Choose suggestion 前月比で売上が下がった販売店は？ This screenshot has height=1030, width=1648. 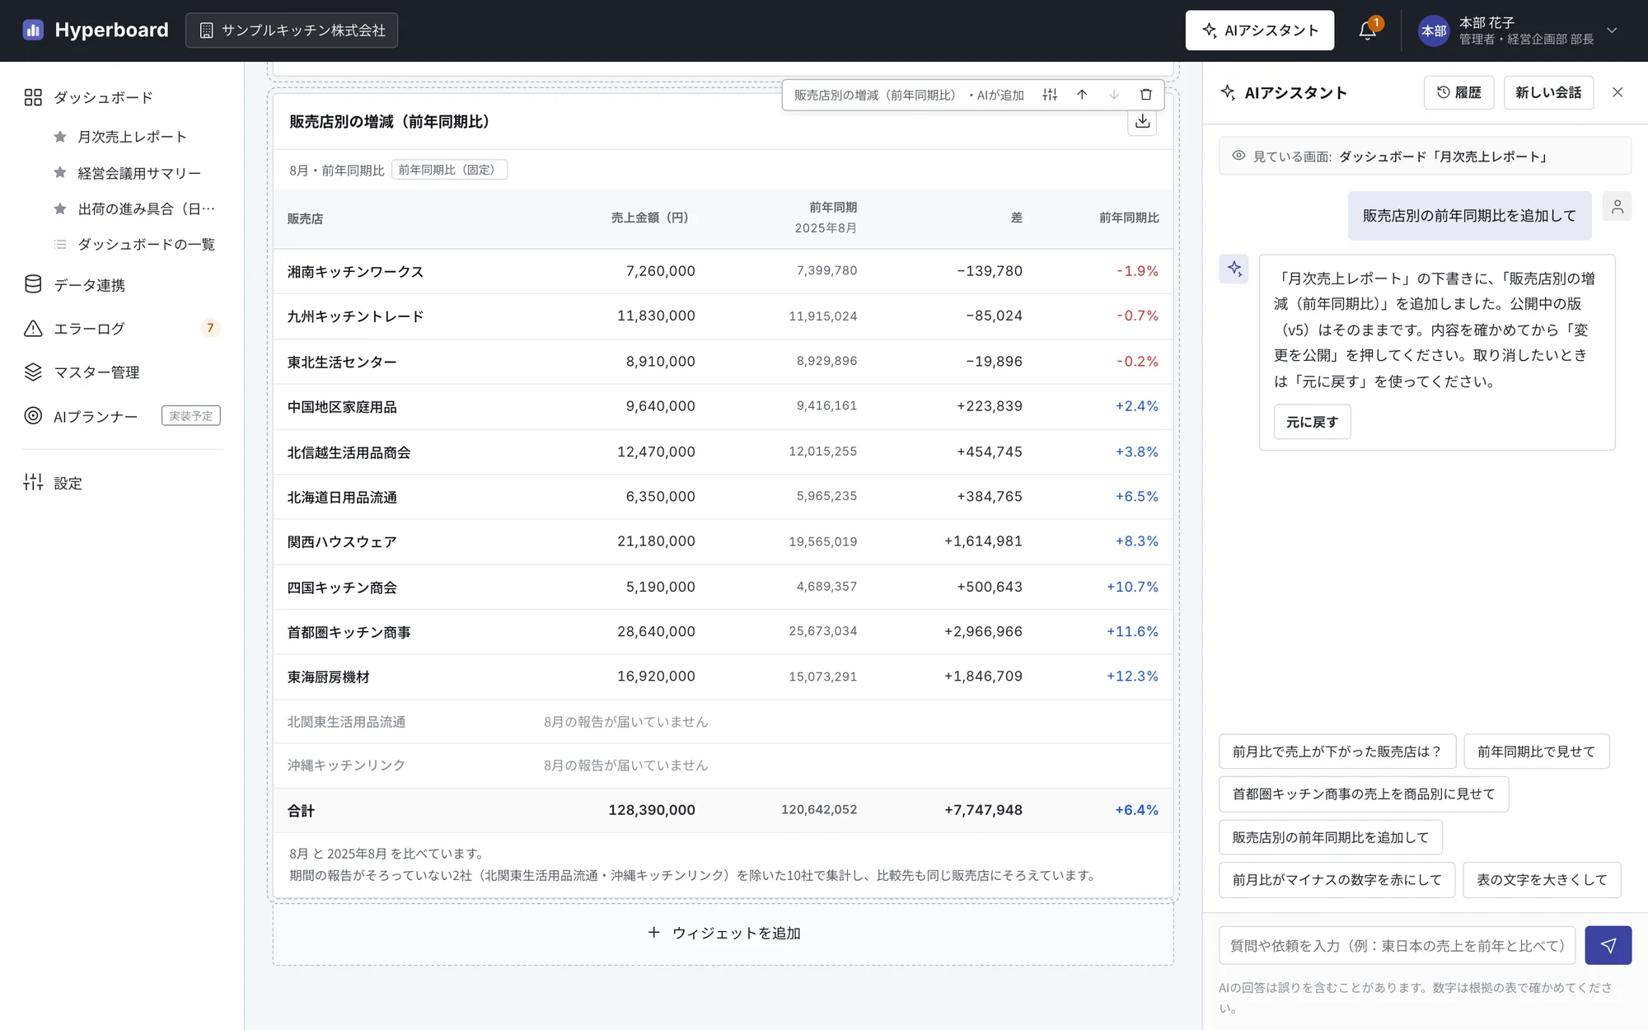pyautogui.click(x=1337, y=751)
